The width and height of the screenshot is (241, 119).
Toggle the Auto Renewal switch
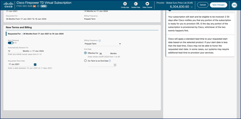point(11,43)
